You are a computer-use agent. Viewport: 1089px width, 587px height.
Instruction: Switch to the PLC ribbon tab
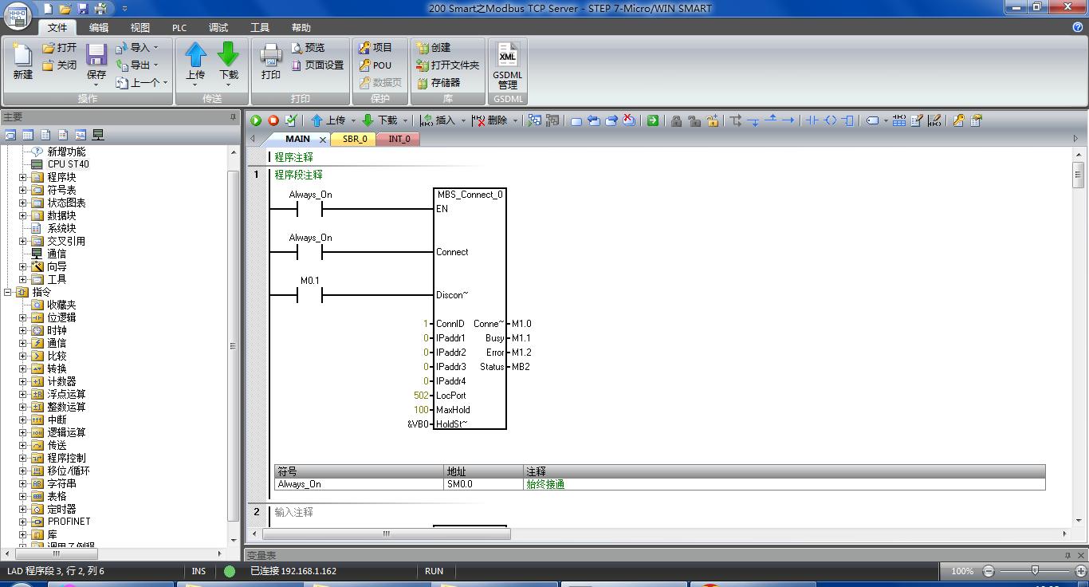click(179, 27)
